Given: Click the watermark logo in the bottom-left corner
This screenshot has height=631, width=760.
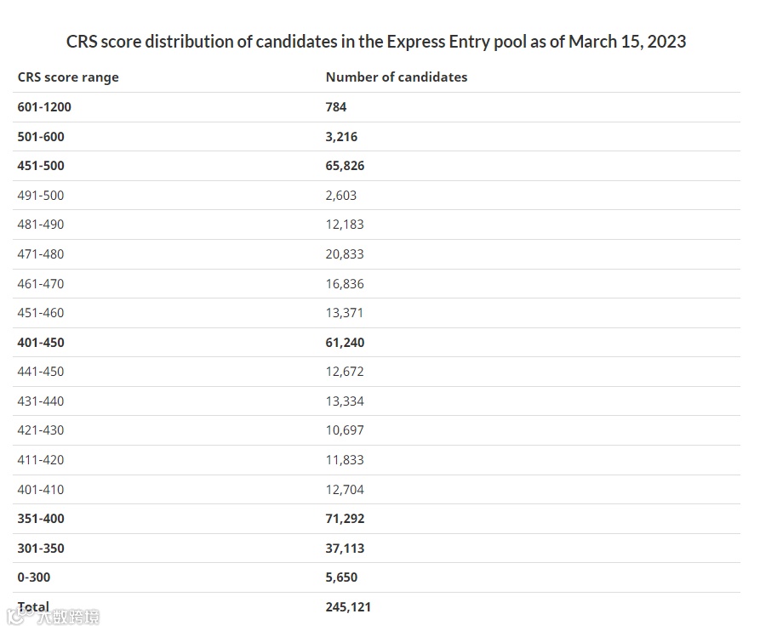Looking at the screenshot, I should click(53, 616).
